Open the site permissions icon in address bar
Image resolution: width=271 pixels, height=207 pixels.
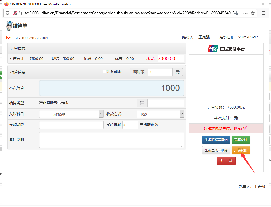[21, 13]
